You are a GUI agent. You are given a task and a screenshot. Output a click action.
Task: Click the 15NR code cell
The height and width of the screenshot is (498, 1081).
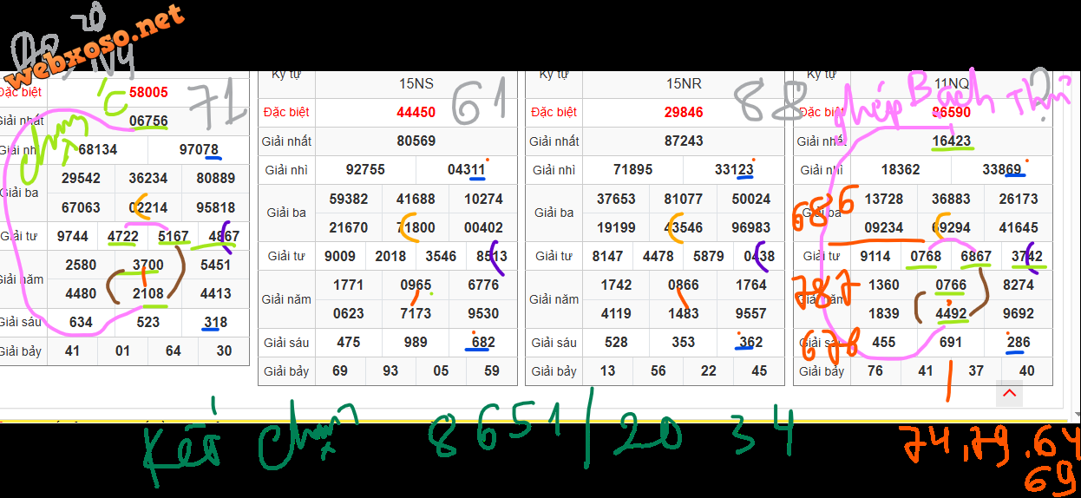pos(684,84)
